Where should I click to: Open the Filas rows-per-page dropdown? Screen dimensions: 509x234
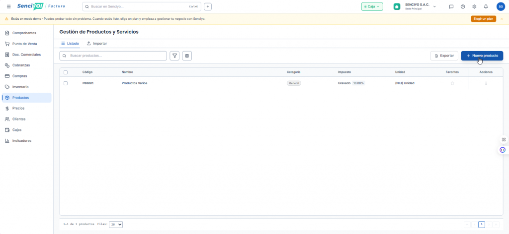116,224
